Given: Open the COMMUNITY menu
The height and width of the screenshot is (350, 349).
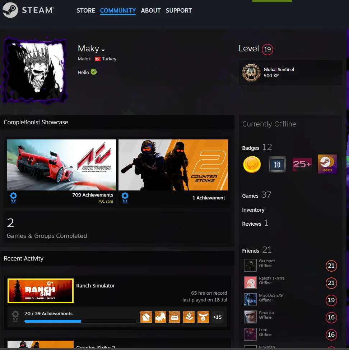Looking at the screenshot, I should coord(118,10).
